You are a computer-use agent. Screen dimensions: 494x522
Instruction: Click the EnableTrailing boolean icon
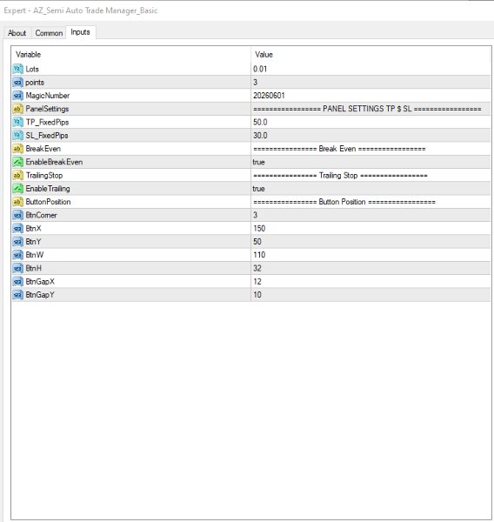[17, 189]
